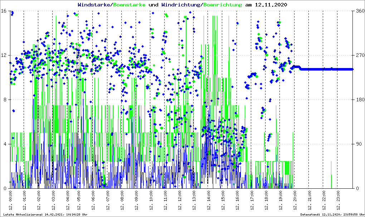Click the date '12.11.2020' in title
Viewport: 365px width, 217px height.
click(271, 5)
